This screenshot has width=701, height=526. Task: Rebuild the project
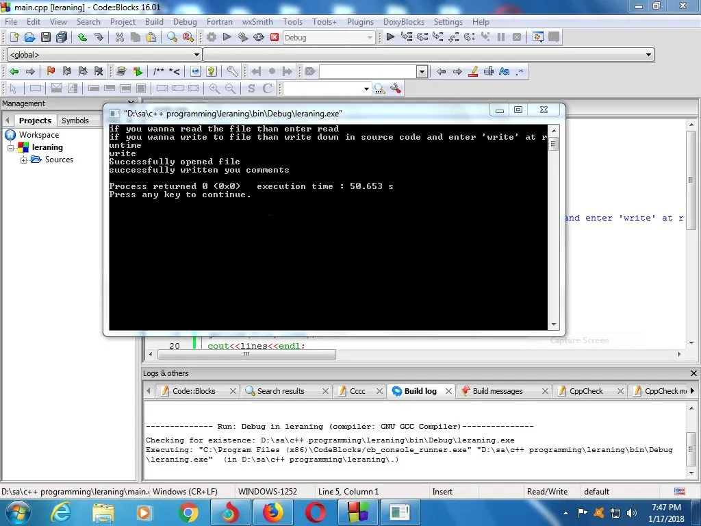(x=259, y=37)
